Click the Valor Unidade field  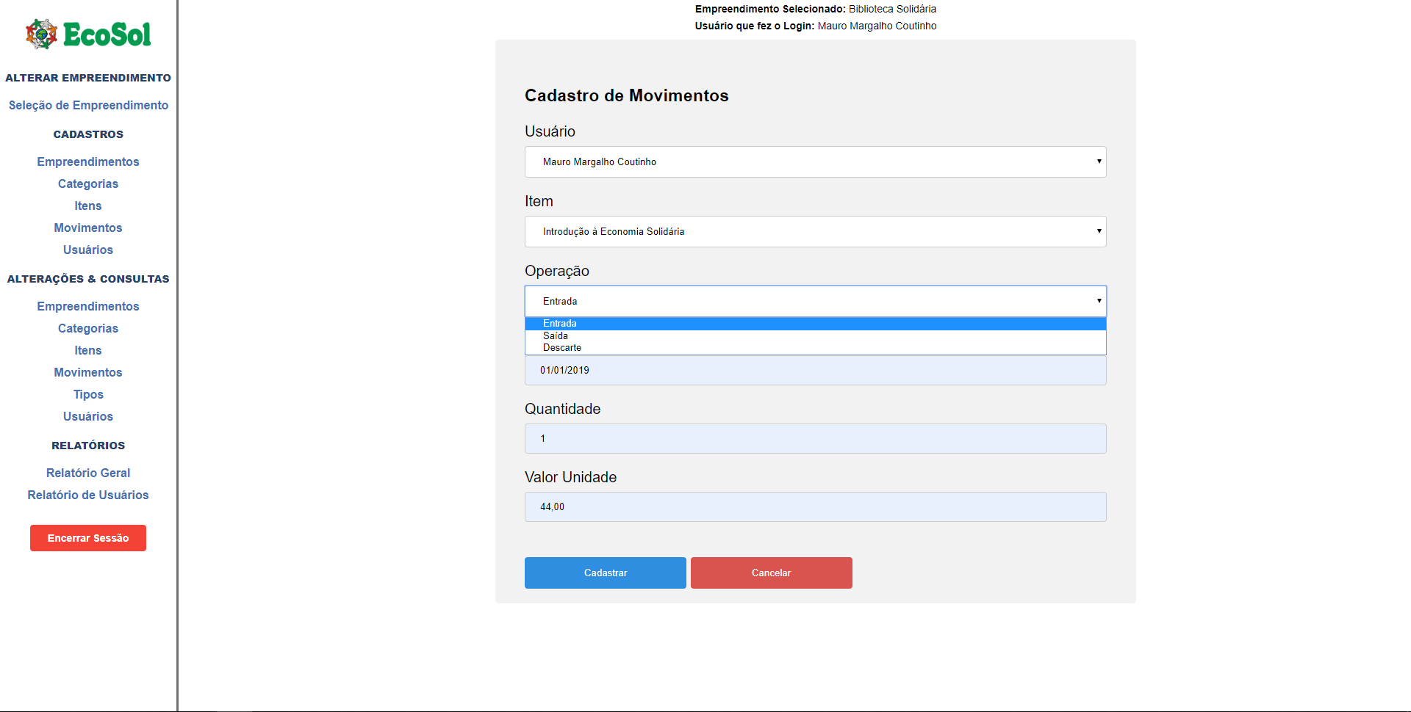815,506
